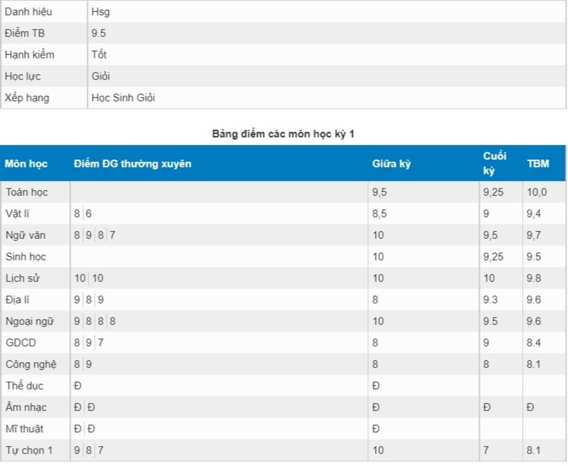Click the Môn học column header

[26, 164]
